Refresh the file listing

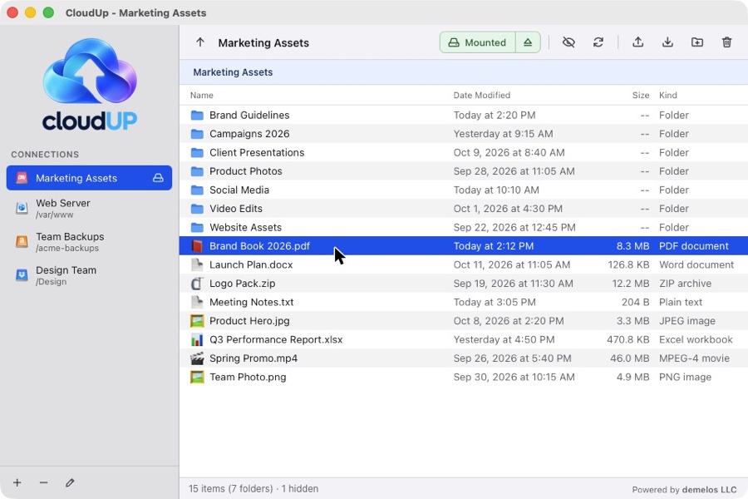coord(598,42)
